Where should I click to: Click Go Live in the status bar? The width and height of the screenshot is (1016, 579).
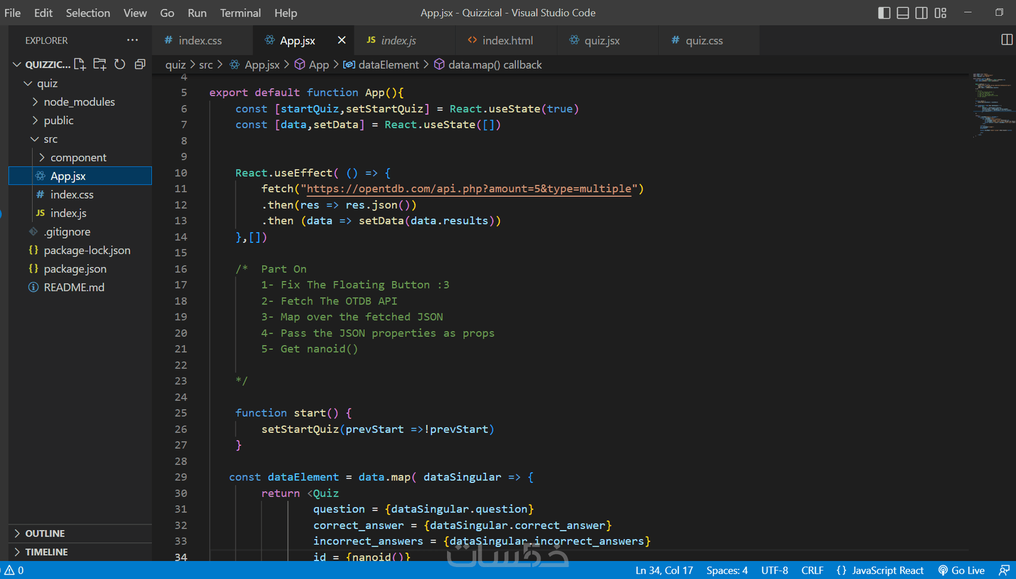pos(961,570)
